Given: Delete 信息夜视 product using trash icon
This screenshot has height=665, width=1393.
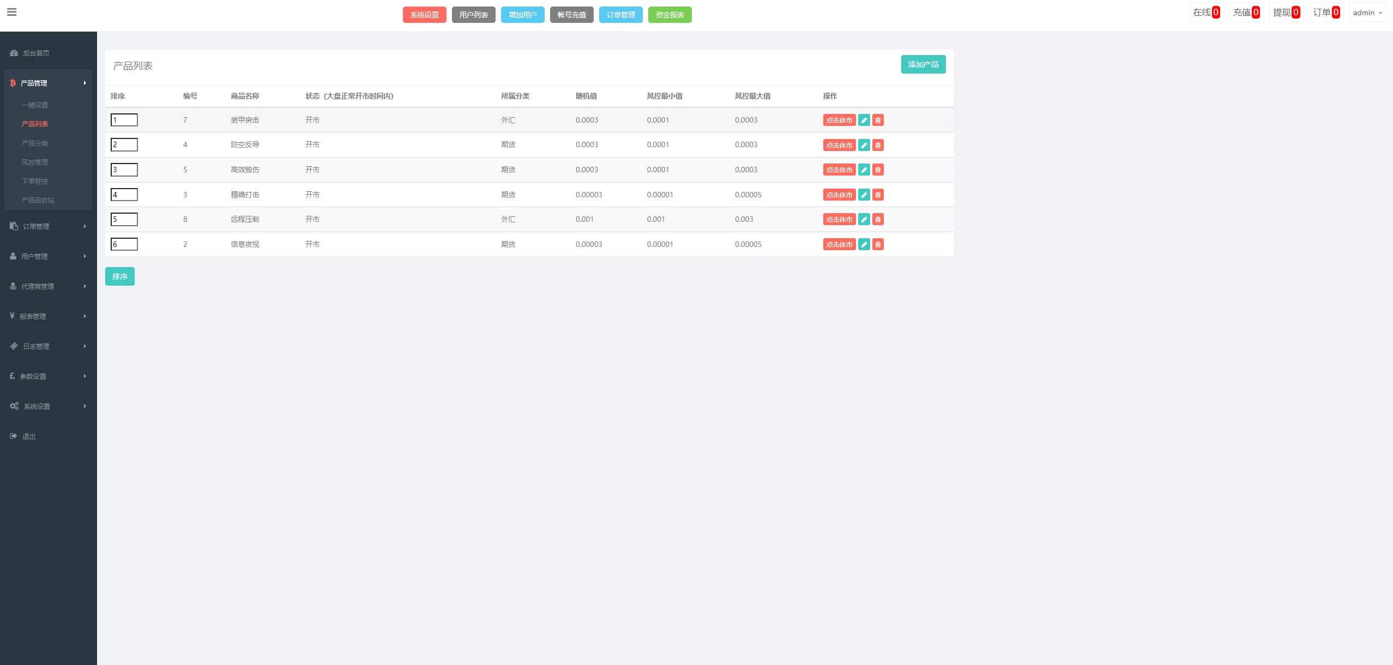Looking at the screenshot, I should [x=878, y=244].
